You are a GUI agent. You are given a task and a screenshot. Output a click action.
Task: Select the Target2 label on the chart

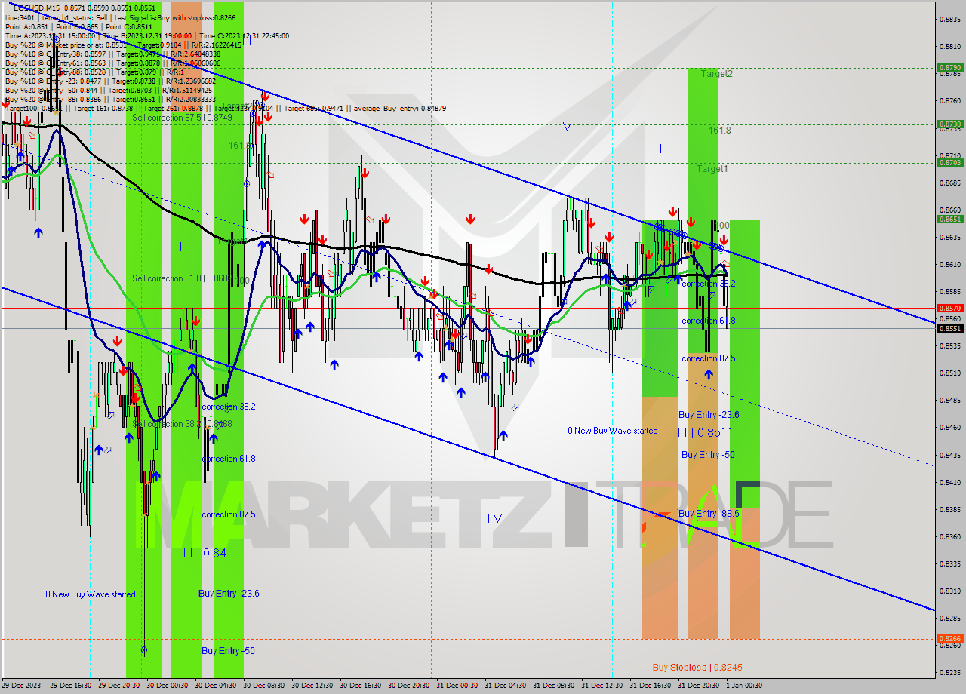716,74
